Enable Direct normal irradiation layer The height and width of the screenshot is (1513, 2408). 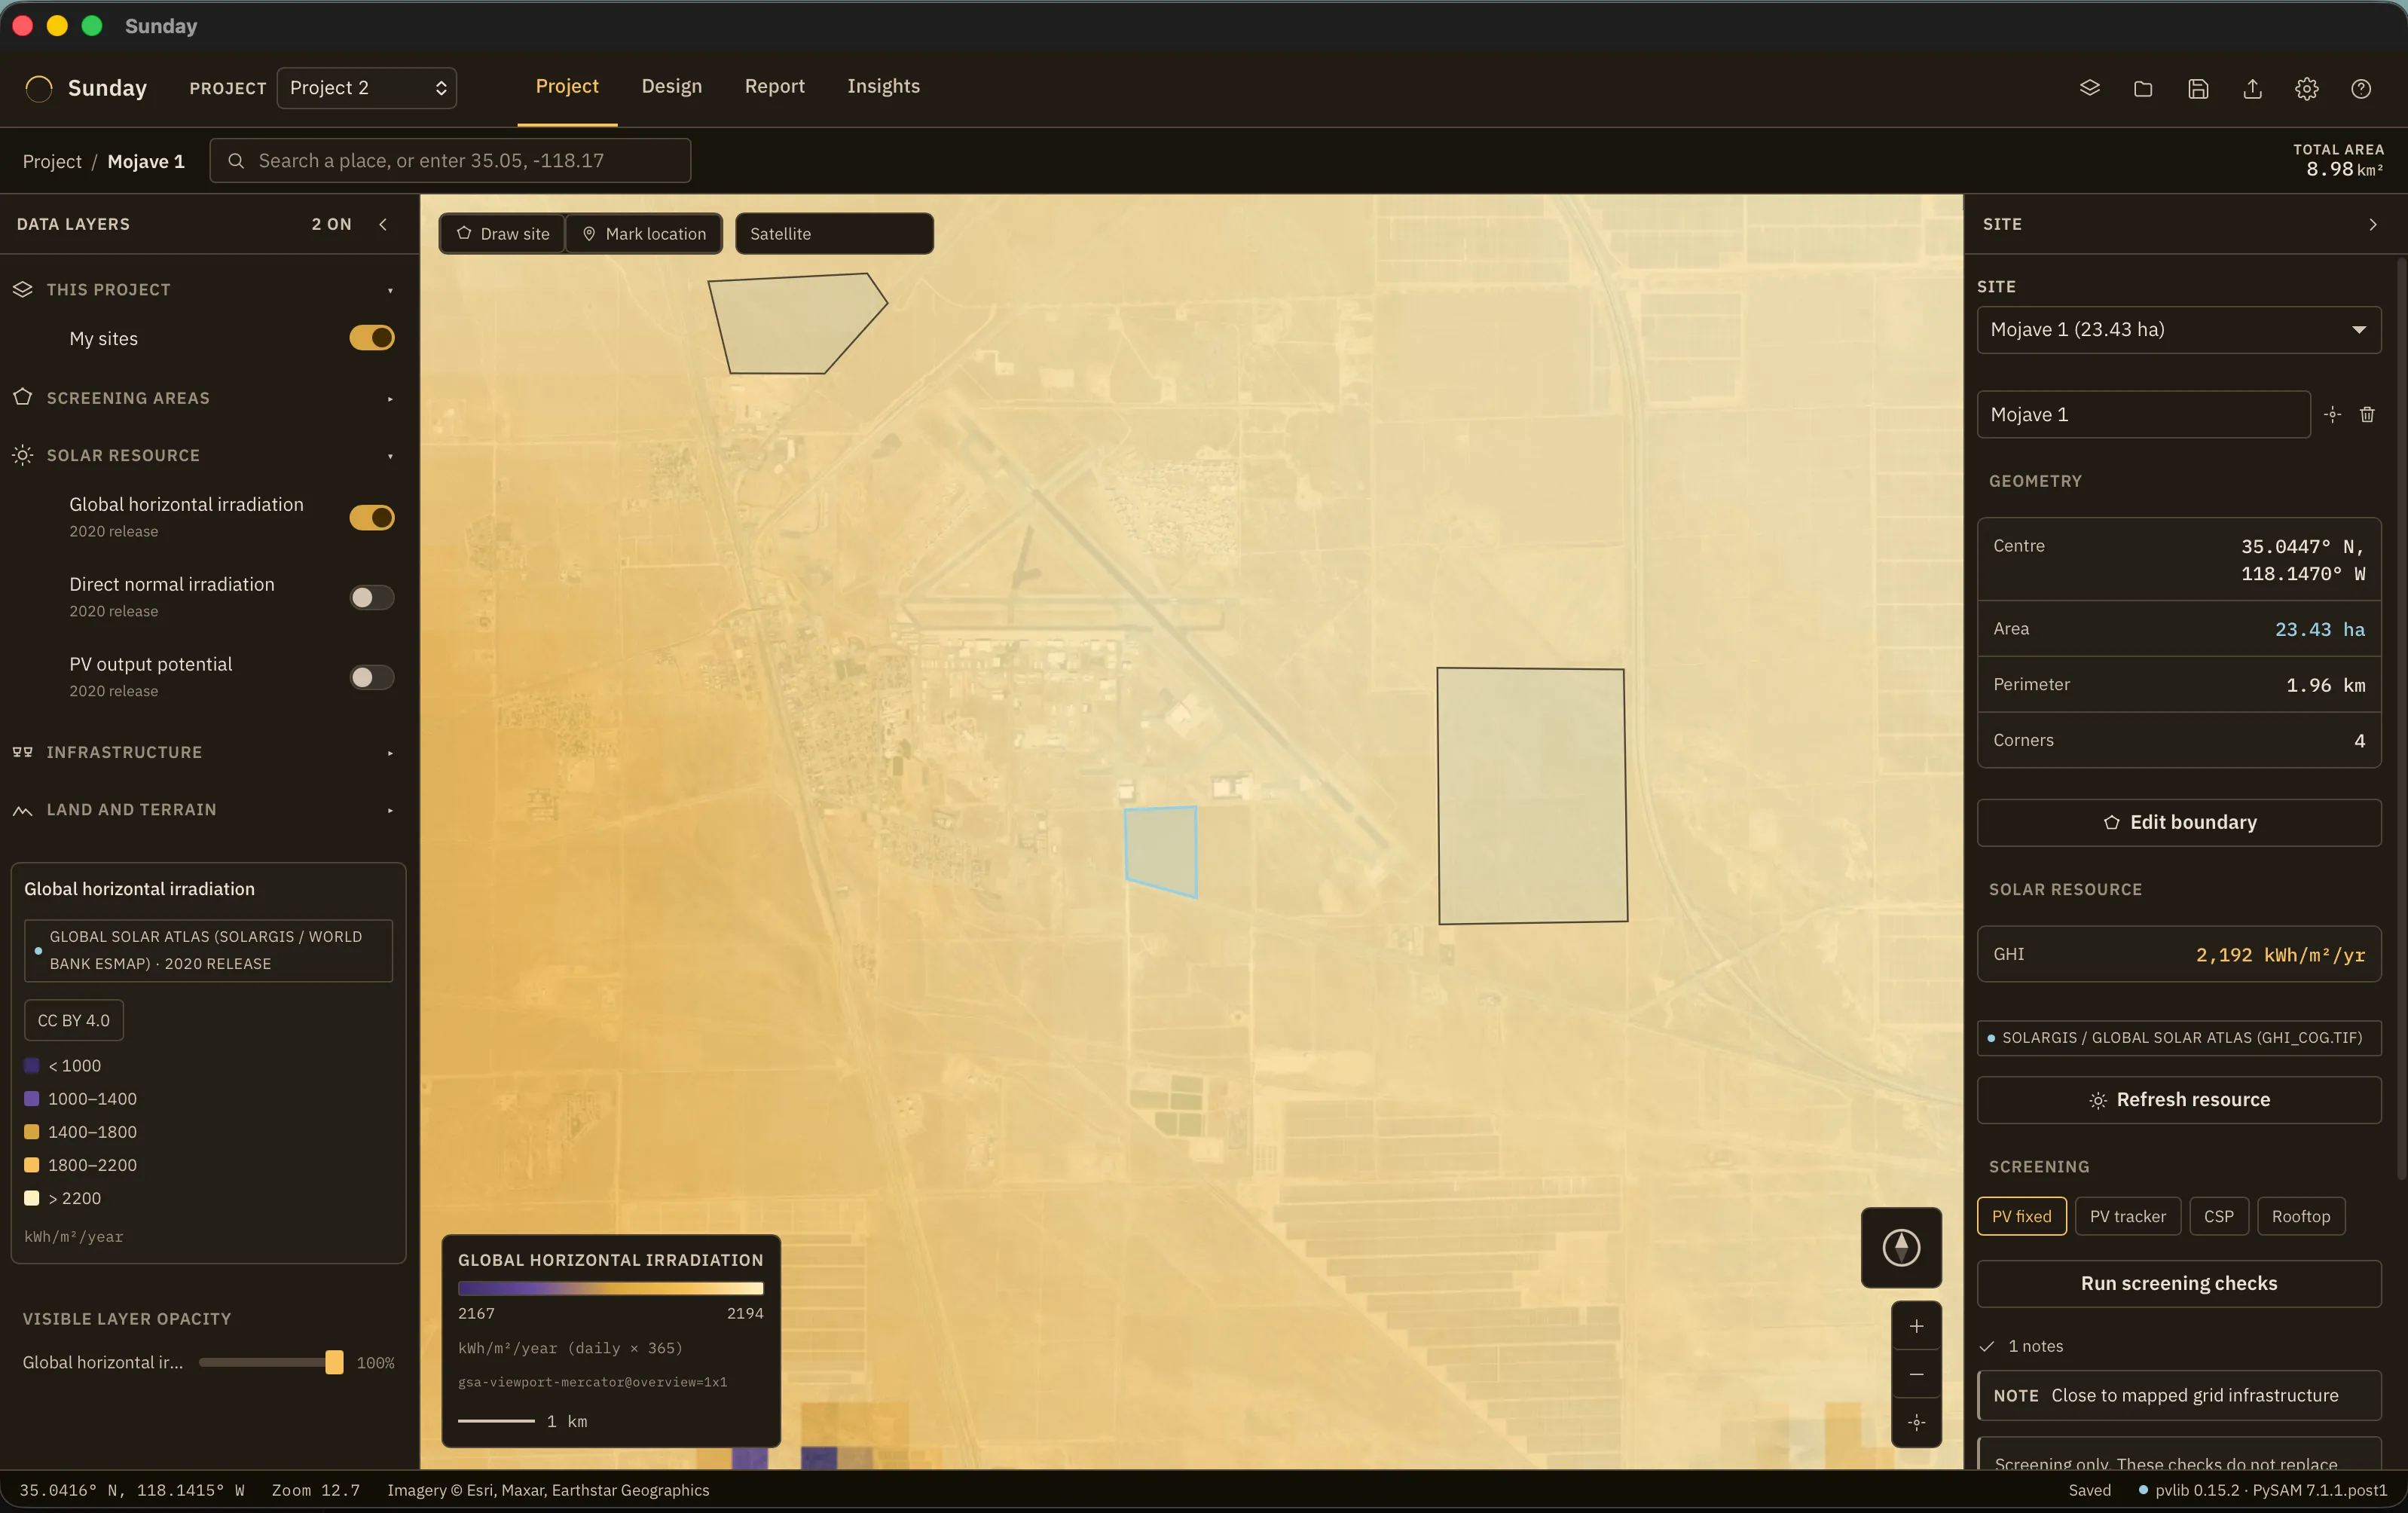[x=371, y=597]
